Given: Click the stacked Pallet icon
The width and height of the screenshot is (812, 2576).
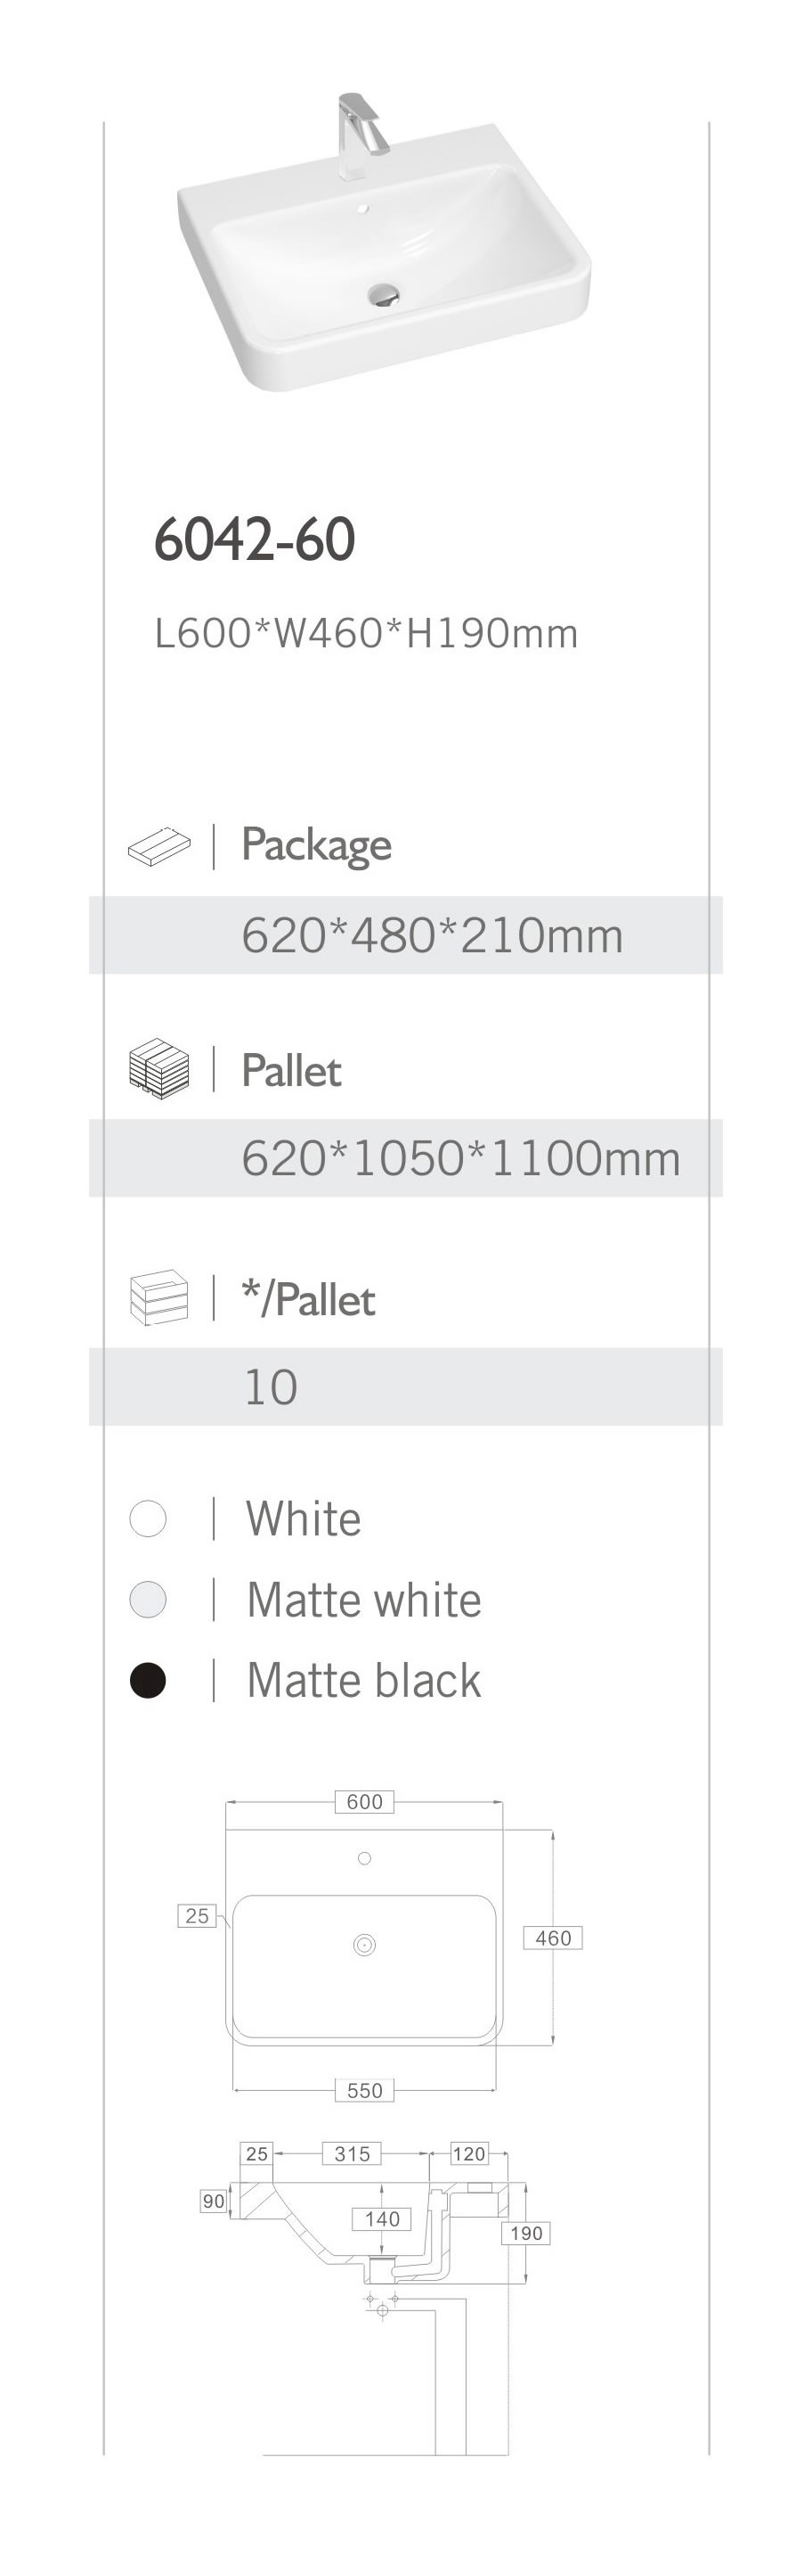Looking at the screenshot, I should (158, 1067).
